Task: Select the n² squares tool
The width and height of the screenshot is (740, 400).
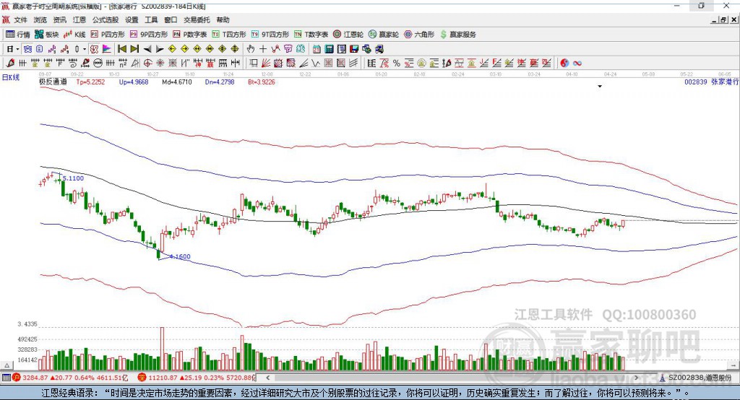Action: coord(123,63)
